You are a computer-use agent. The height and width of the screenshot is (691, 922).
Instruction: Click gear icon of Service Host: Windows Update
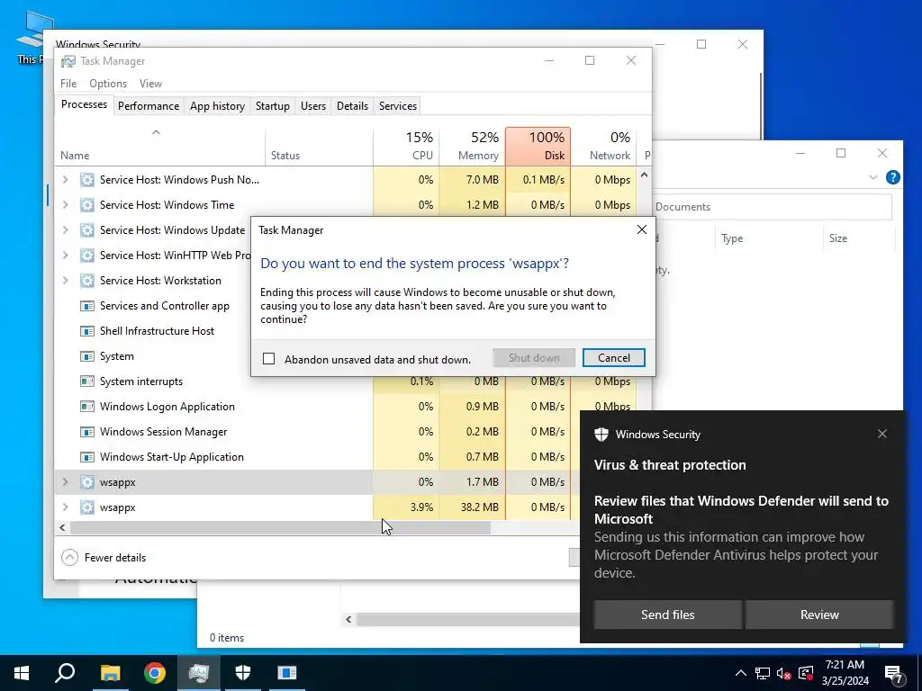87,230
